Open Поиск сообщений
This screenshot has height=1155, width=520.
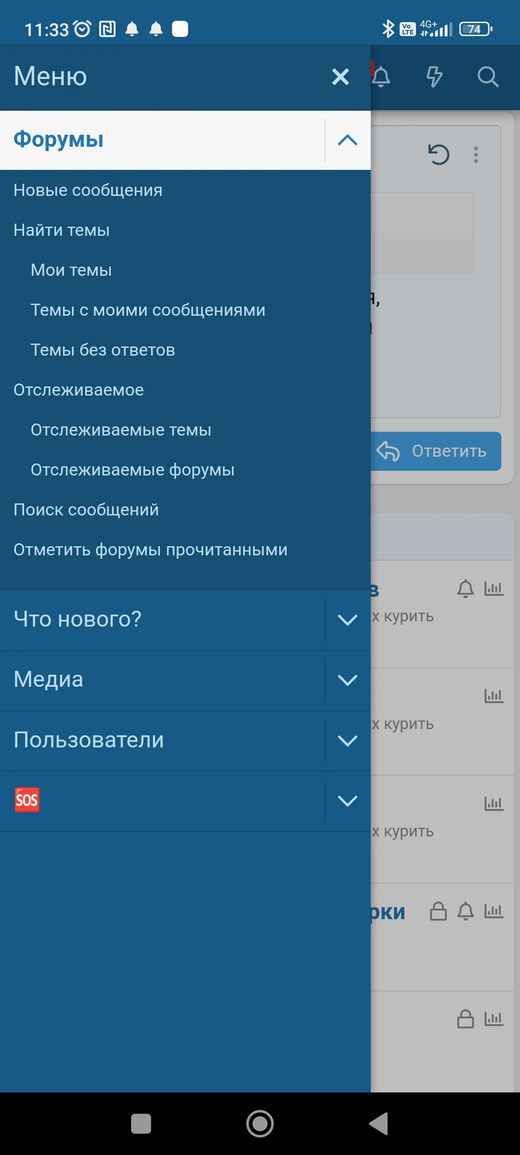coord(86,510)
